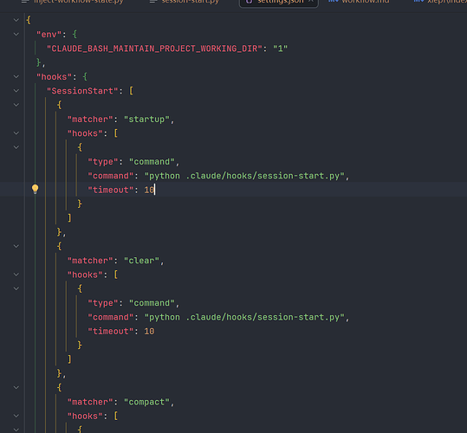This screenshot has width=467, height=433.
Task: Collapse "hooks" array under compact matcher
Action: pos(16,416)
